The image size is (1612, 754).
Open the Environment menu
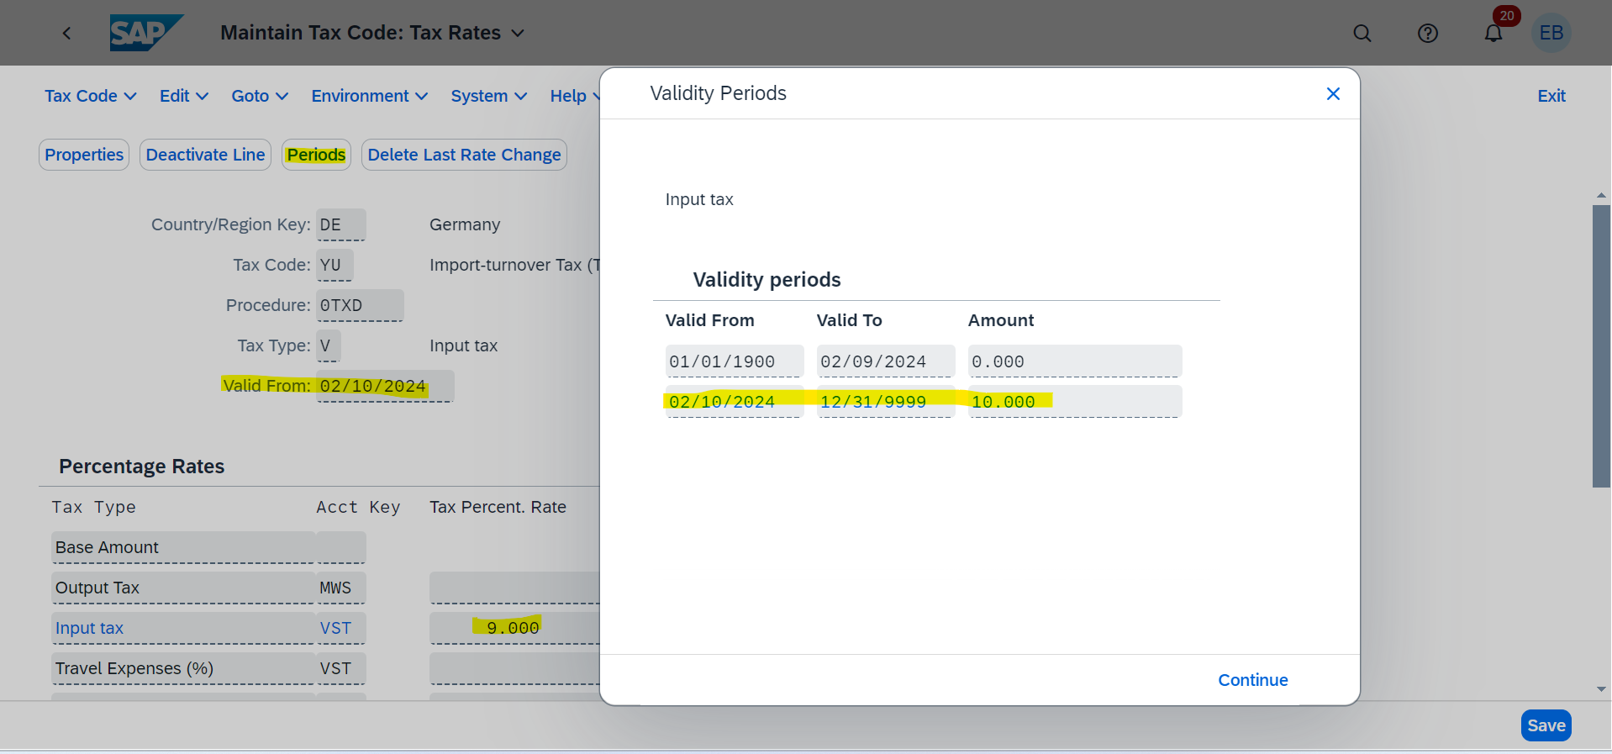click(370, 96)
